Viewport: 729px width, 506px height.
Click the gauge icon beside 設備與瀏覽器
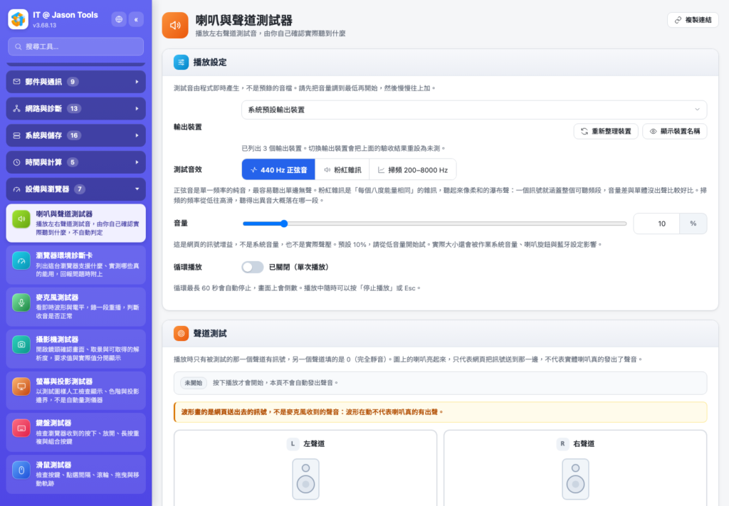(x=17, y=189)
